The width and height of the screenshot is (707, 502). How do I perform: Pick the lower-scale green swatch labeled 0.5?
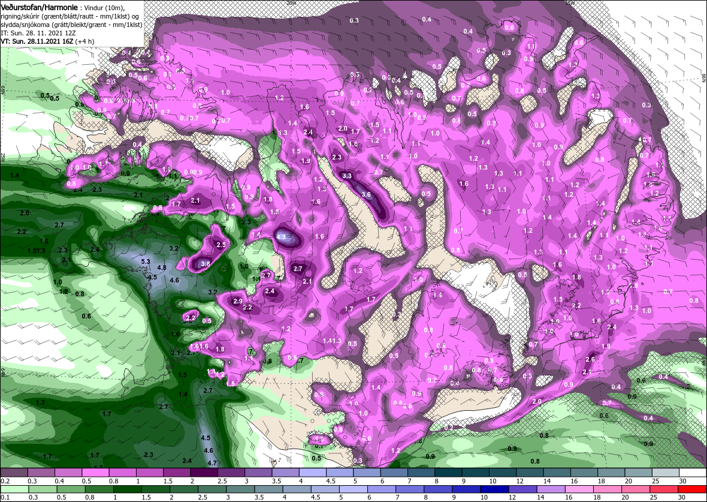71,489
